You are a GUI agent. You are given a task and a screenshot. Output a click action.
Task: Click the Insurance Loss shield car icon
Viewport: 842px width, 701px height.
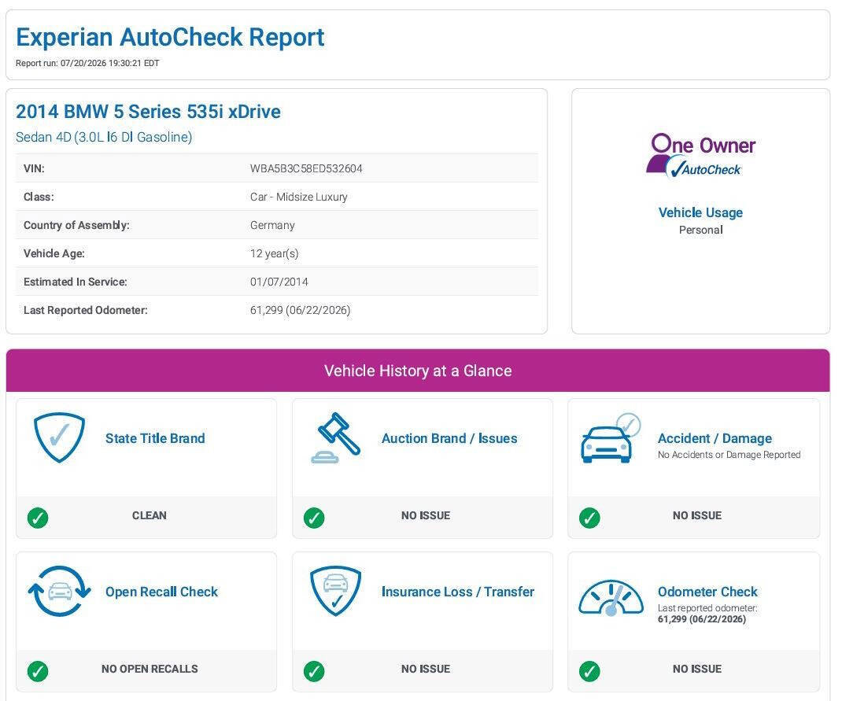click(335, 591)
